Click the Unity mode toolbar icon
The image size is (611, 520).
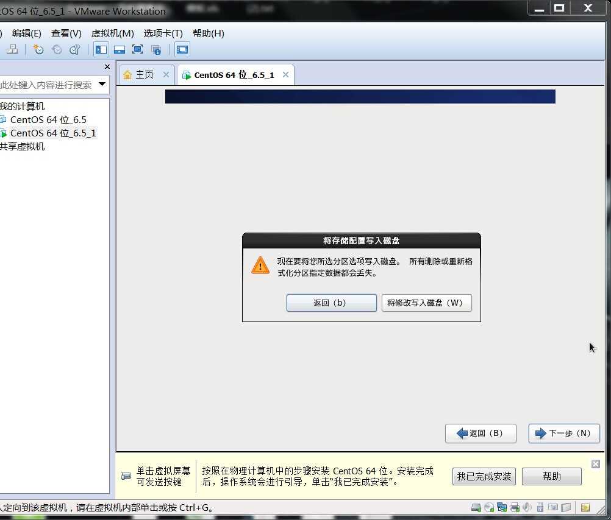156,49
